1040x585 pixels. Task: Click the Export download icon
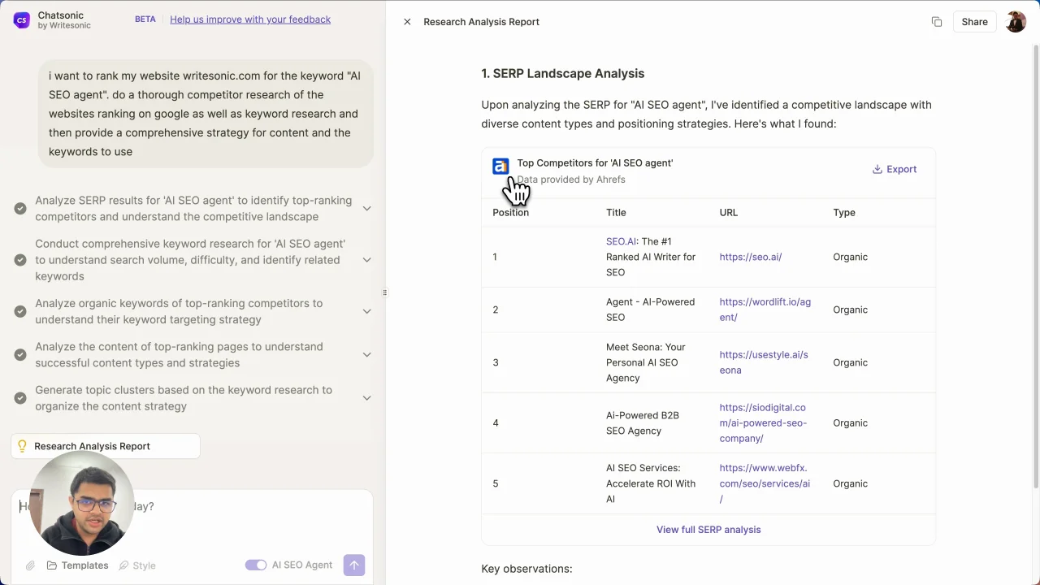coord(877,169)
